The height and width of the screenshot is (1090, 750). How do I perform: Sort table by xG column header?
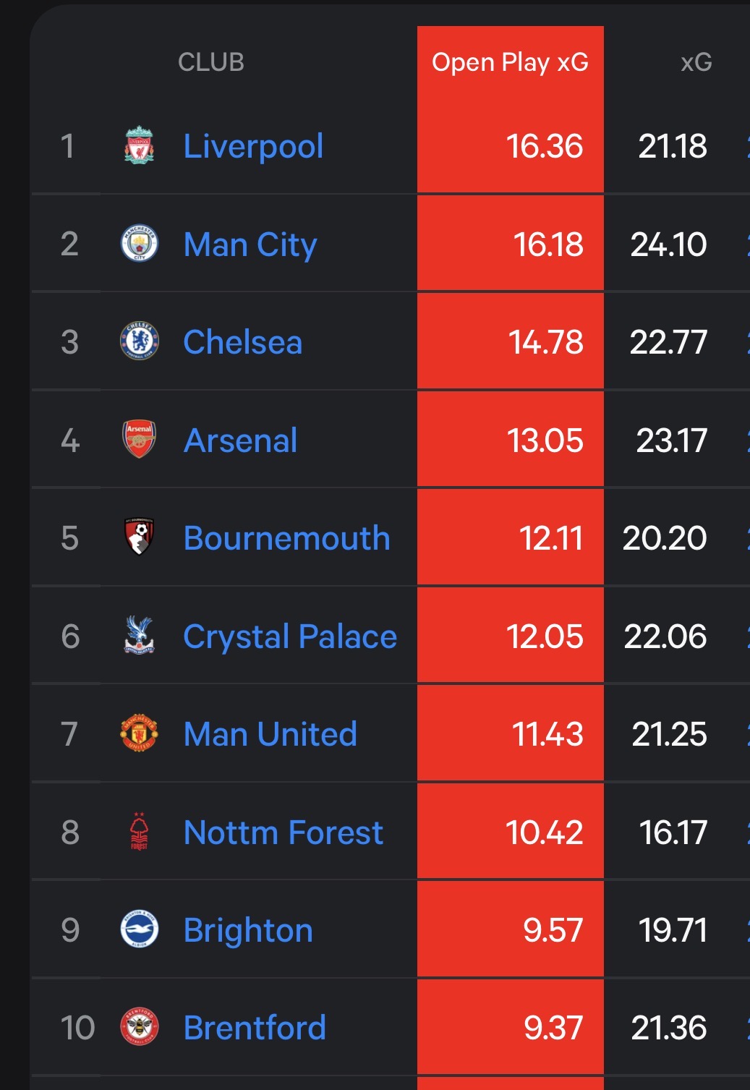(x=696, y=62)
